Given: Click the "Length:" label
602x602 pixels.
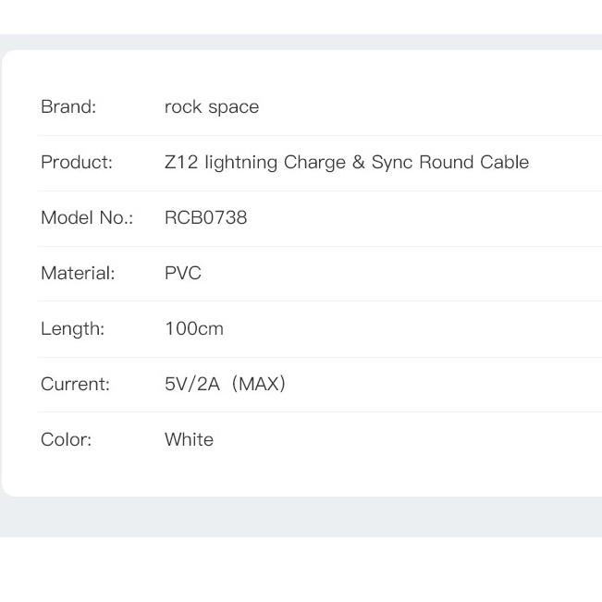Looking at the screenshot, I should (73, 329).
